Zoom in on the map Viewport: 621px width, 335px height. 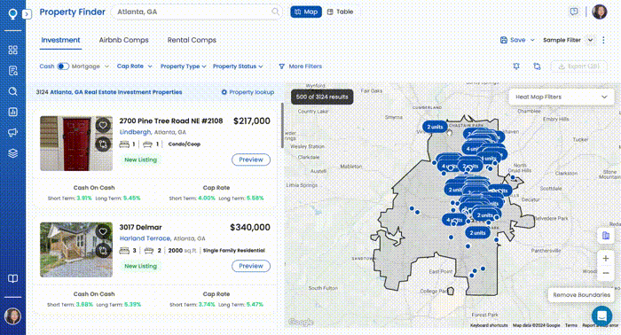tap(606, 259)
